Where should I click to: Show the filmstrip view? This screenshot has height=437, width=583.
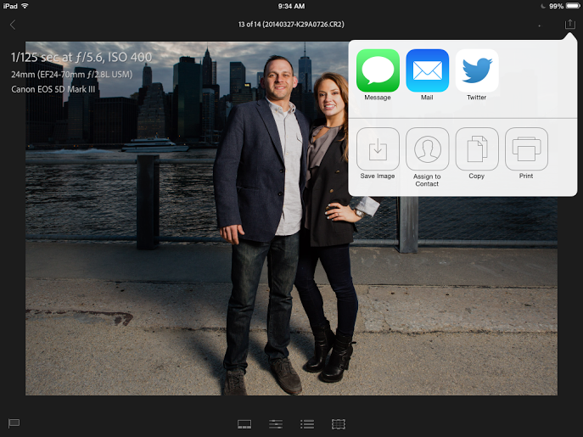244,424
